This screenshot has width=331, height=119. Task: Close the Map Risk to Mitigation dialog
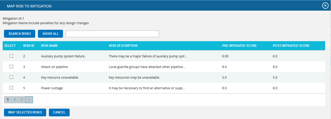pyautogui.click(x=325, y=6)
